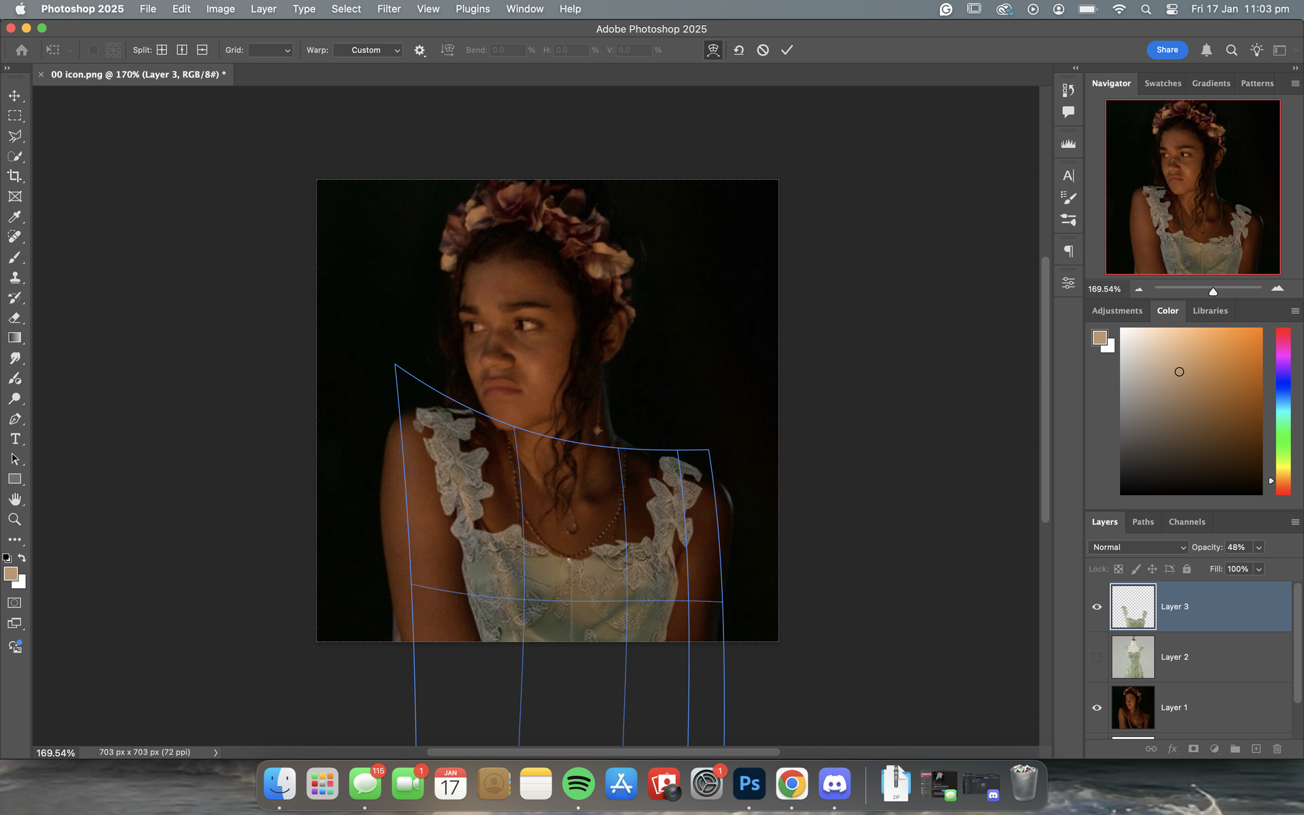Select the Hand tool
Viewport: 1304px width, 815px height.
point(14,499)
